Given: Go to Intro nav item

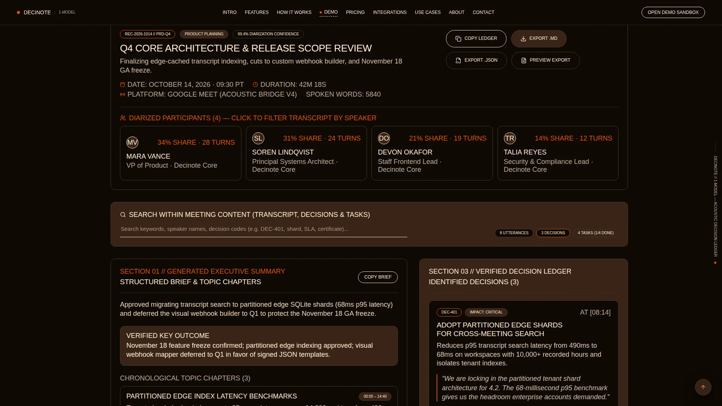Looking at the screenshot, I should 229,12.
